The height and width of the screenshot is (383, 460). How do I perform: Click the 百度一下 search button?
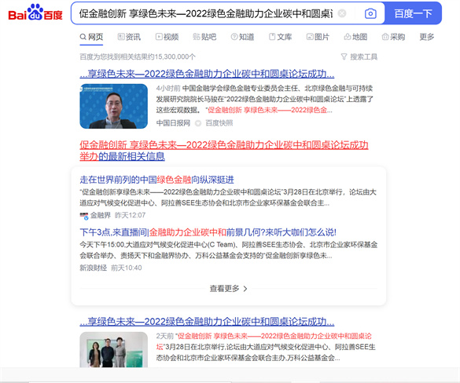coord(413,13)
